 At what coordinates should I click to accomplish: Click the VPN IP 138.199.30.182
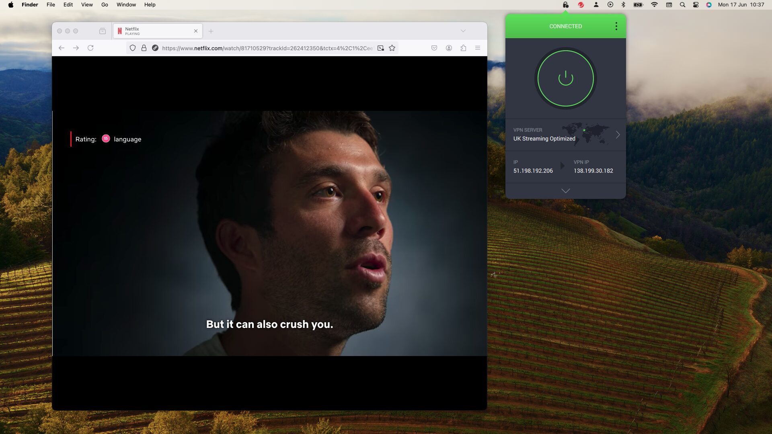click(593, 171)
